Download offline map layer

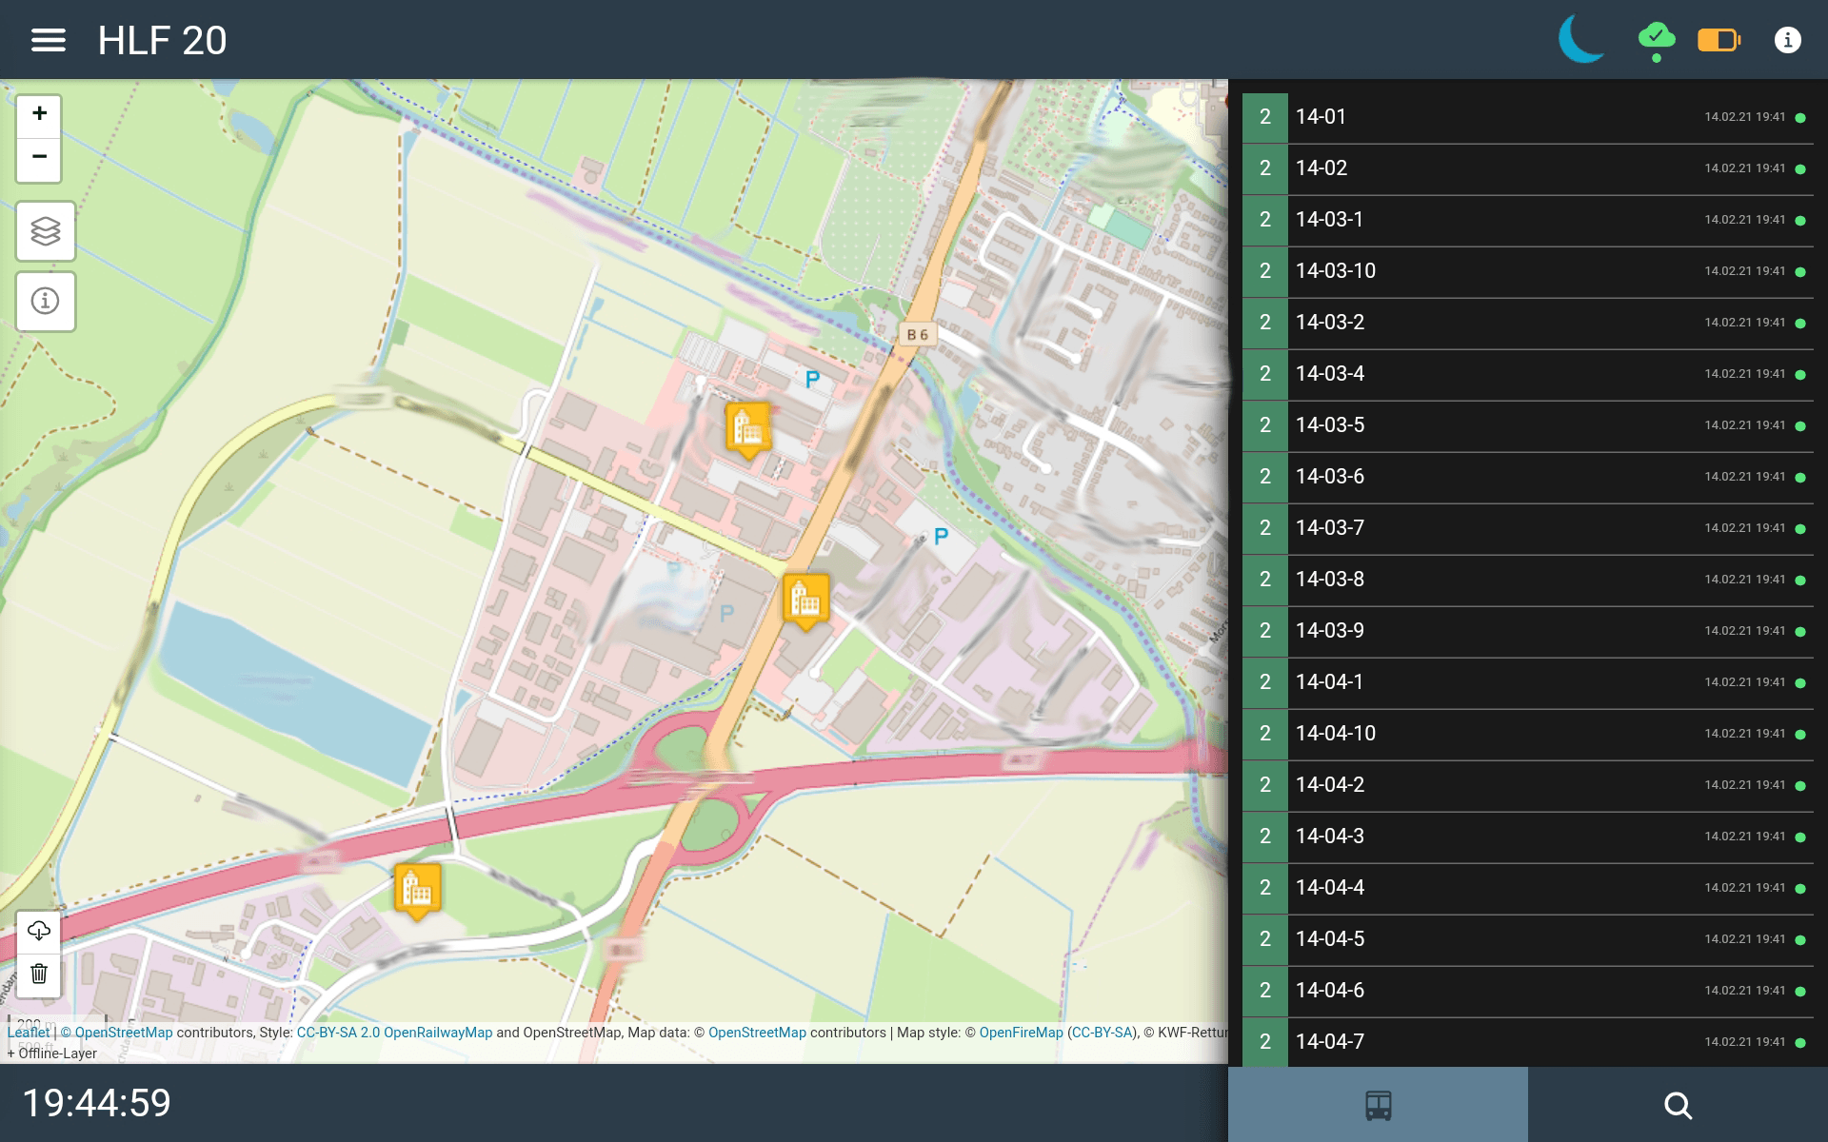tap(39, 930)
